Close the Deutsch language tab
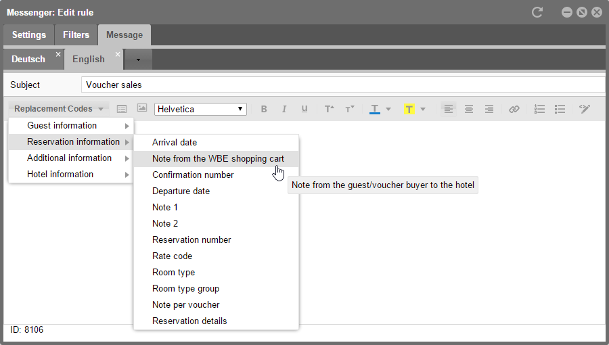 point(58,54)
